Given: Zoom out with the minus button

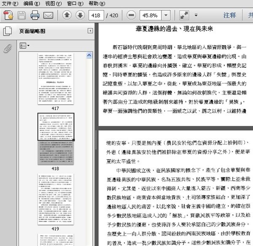Looking at the screenshot, I should (131, 15).
